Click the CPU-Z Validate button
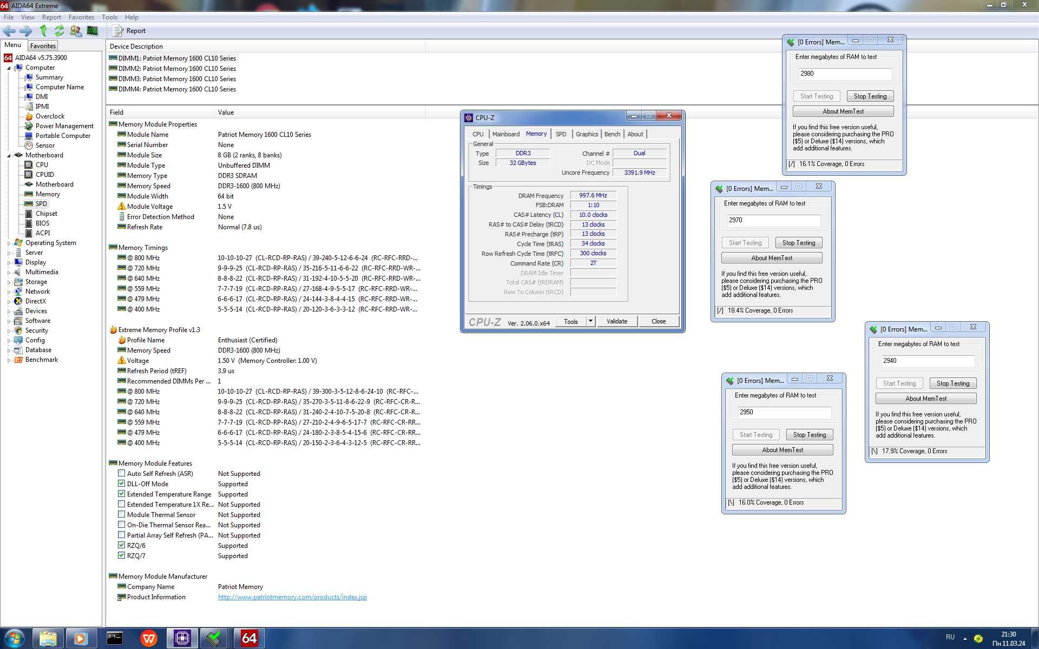The width and height of the screenshot is (1039, 649). pyautogui.click(x=617, y=321)
